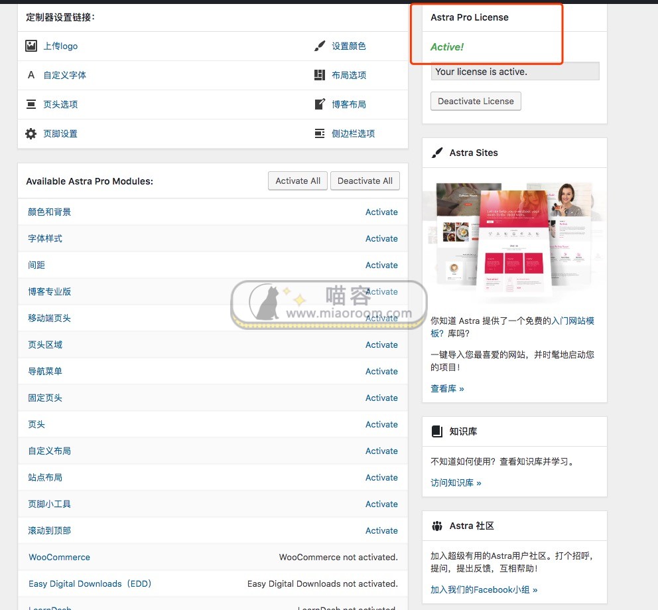The width and height of the screenshot is (658, 610).
Task: Click the 'Your license is active.' field
Action: click(515, 72)
